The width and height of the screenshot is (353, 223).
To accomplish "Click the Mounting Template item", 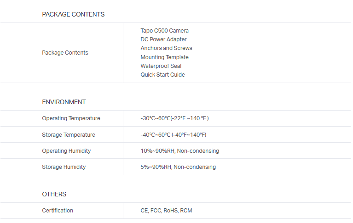I will tap(164, 57).
